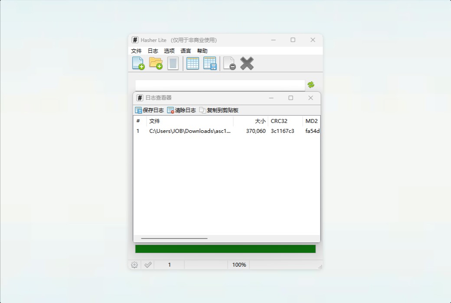The image size is (451, 303).
Task: Refresh hashing with the green recalculate icon
Action: pyautogui.click(x=310, y=85)
